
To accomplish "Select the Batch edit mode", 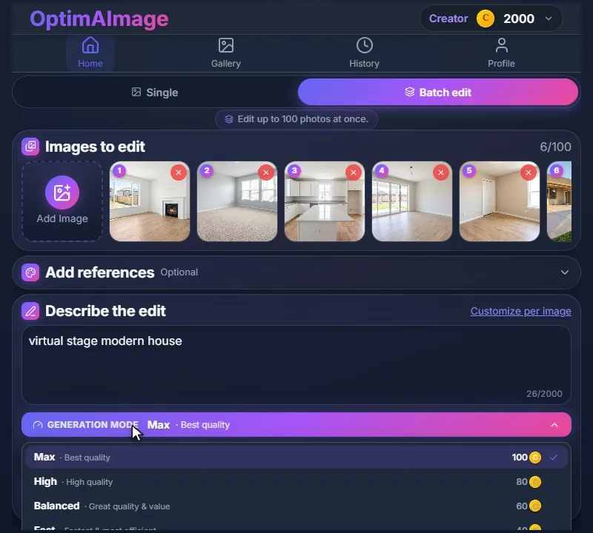I will [x=438, y=93].
